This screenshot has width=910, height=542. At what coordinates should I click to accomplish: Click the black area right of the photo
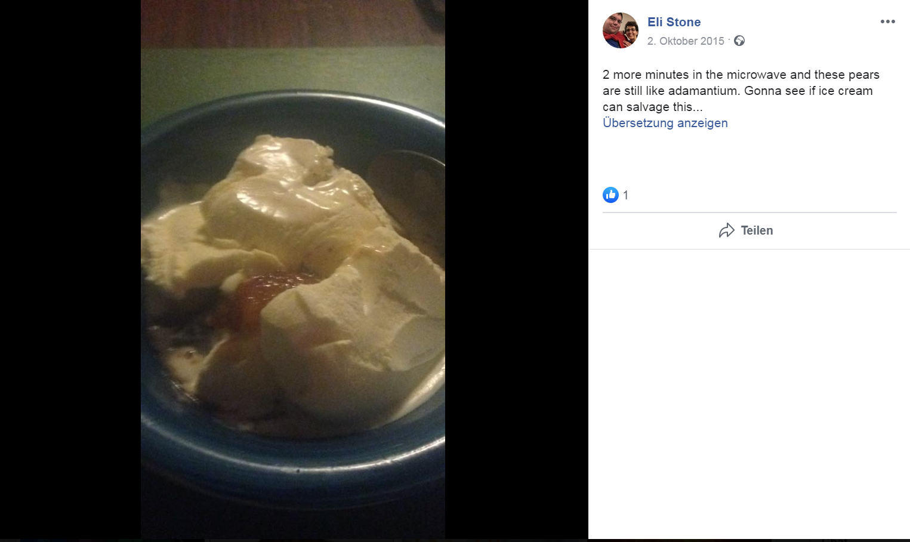click(x=517, y=270)
